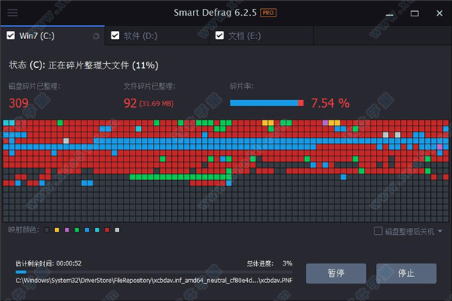
Task: Expand the 磁盘整理后关机 dropdown arrow
Action: click(440, 231)
